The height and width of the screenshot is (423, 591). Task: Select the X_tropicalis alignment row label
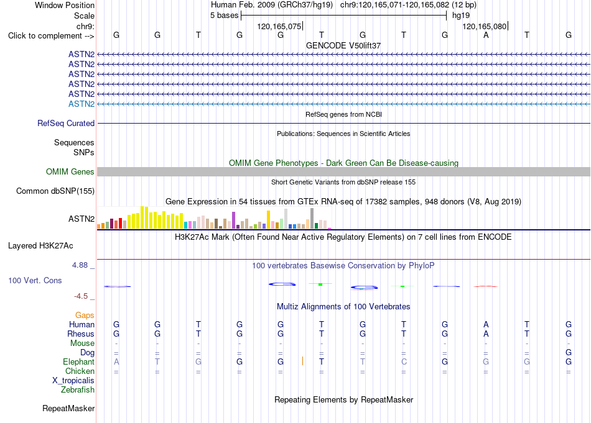coord(73,381)
